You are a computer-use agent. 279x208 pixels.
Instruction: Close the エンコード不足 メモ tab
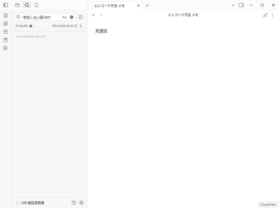pos(138,6)
